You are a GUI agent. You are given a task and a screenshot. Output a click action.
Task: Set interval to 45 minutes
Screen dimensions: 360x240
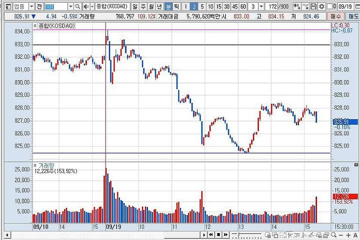(x=235, y=6)
